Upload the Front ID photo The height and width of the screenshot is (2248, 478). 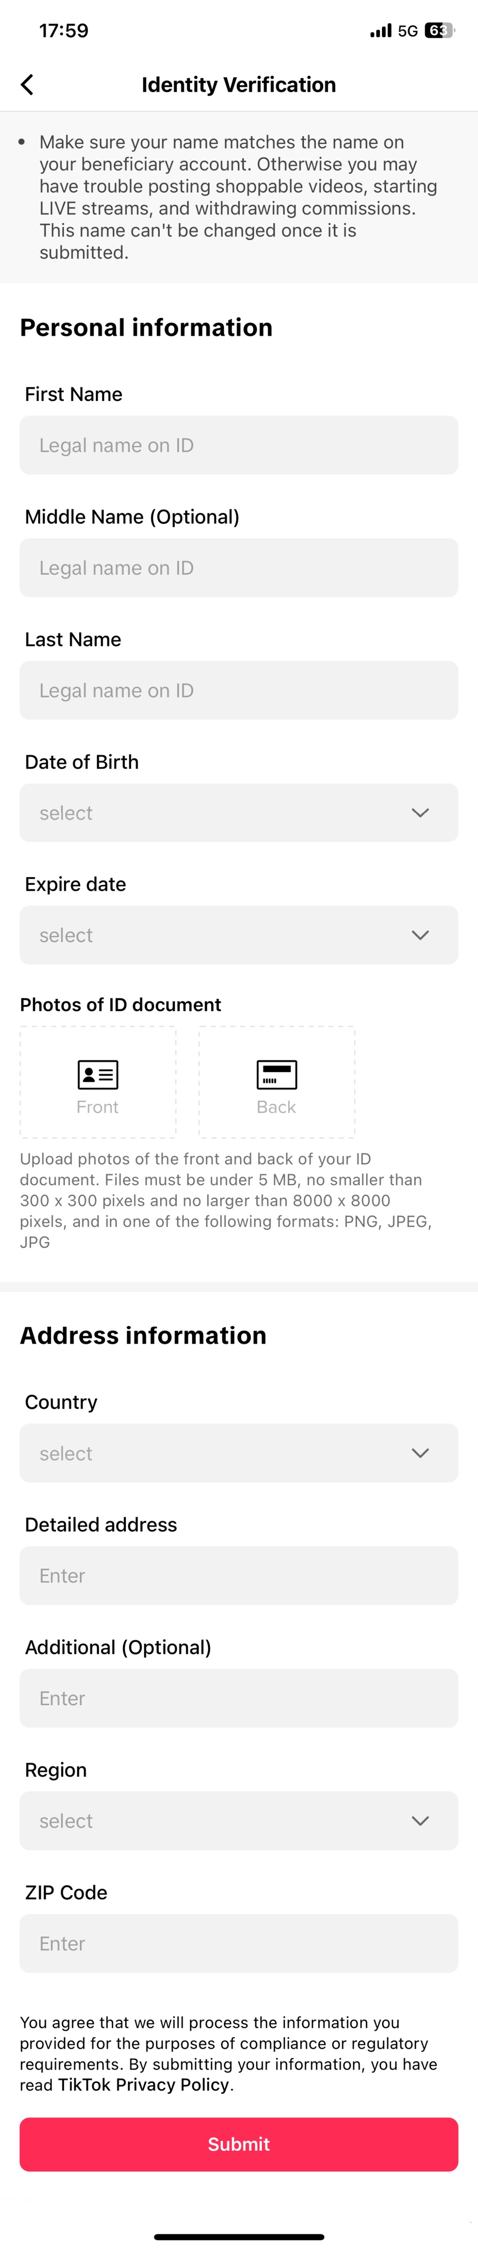98,1082
